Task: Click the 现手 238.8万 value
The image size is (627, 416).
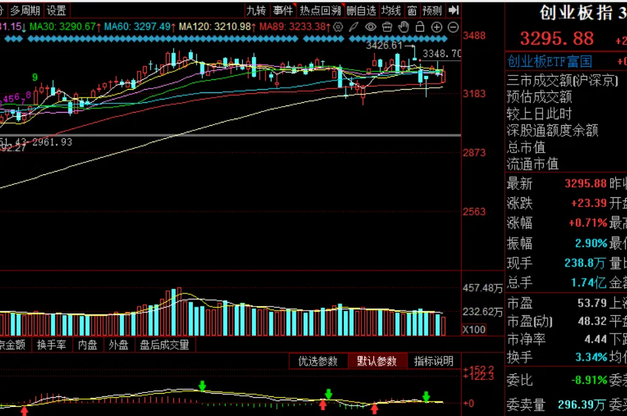Action: [x=584, y=263]
